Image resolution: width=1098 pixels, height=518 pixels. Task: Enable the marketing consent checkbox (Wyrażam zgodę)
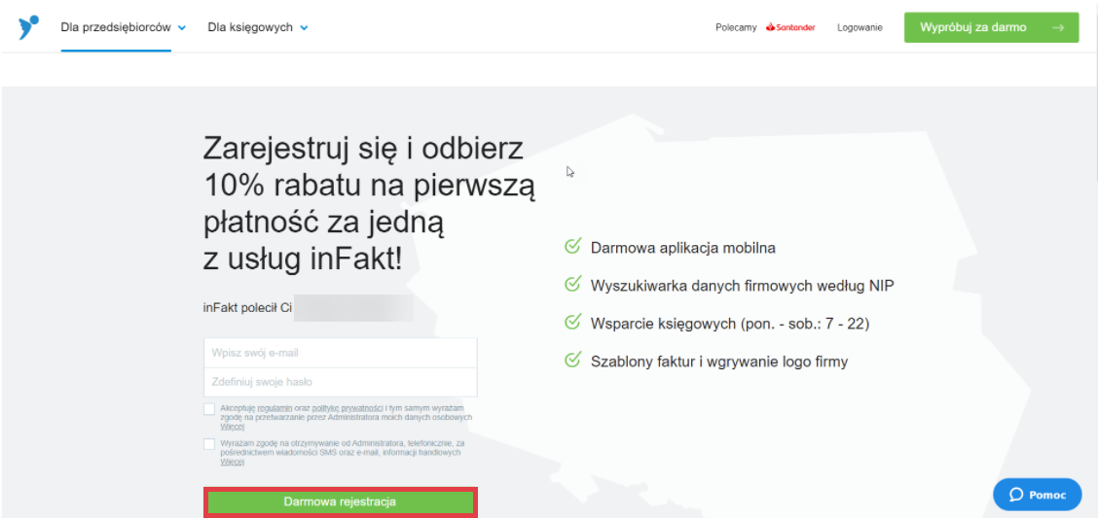(x=209, y=444)
